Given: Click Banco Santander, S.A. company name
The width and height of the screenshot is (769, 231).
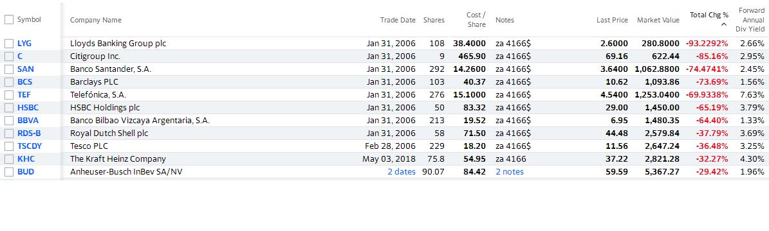Looking at the screenshot, I should pos(111,69).
